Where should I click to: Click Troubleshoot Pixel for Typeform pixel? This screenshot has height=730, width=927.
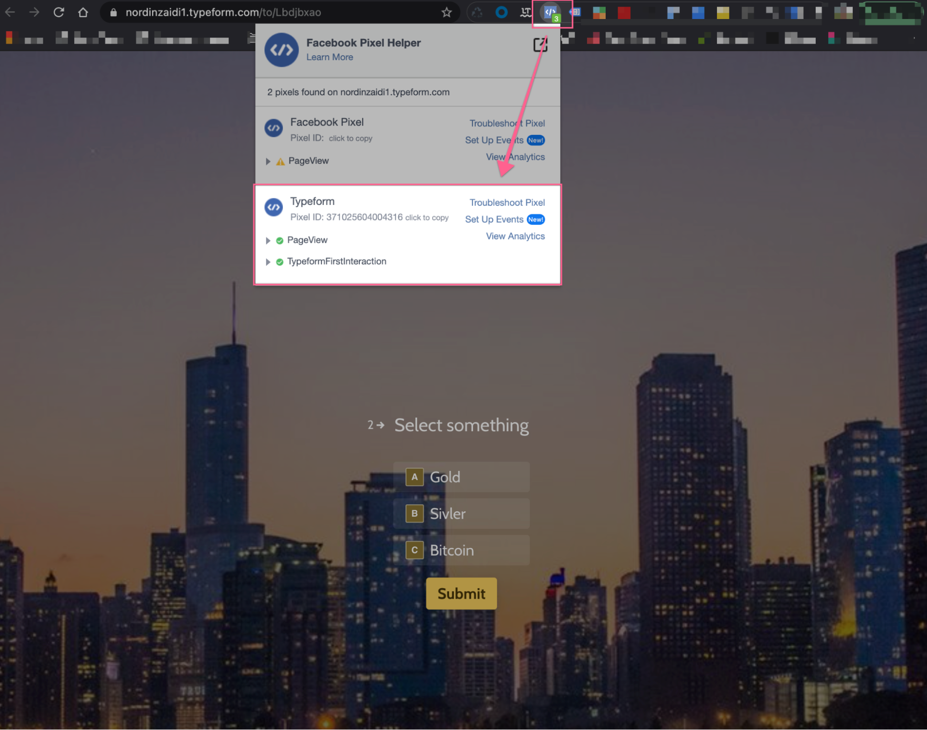(x=507, y=203)
